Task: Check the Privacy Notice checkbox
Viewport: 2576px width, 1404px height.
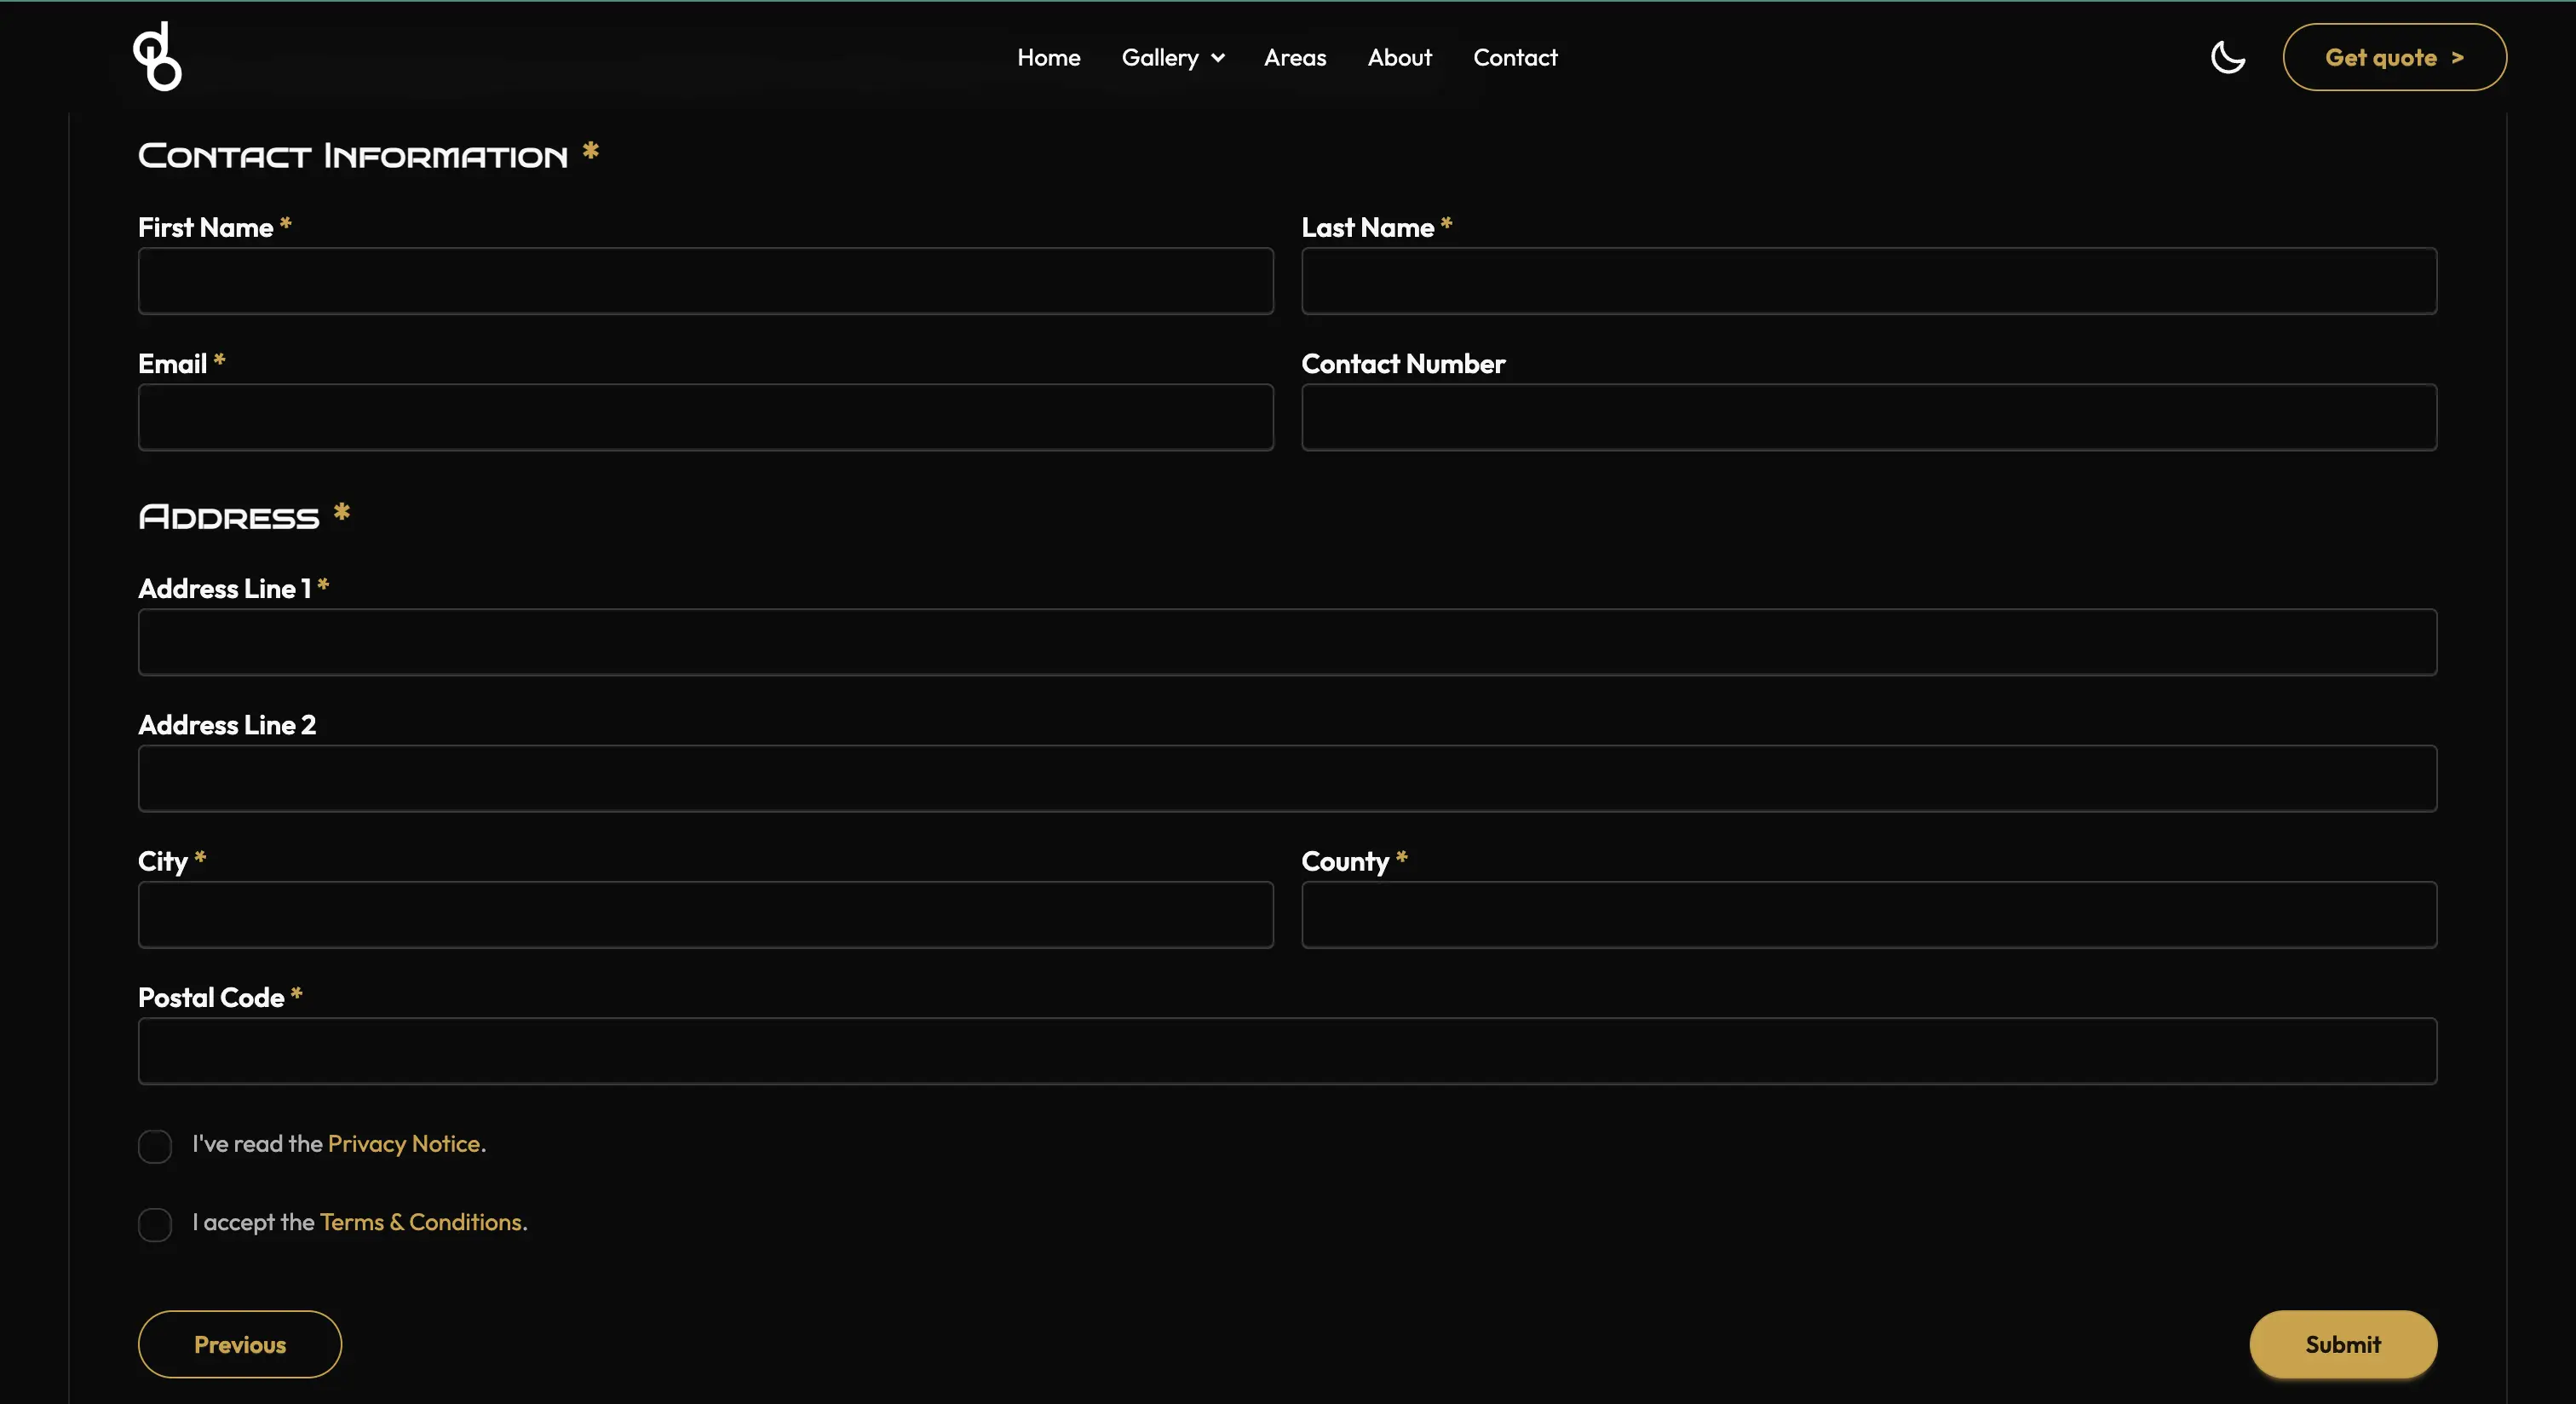Action: [x=155, y=1146]
